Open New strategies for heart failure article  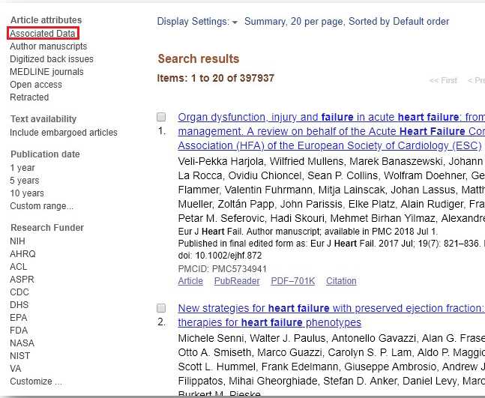tap(331, 316)
